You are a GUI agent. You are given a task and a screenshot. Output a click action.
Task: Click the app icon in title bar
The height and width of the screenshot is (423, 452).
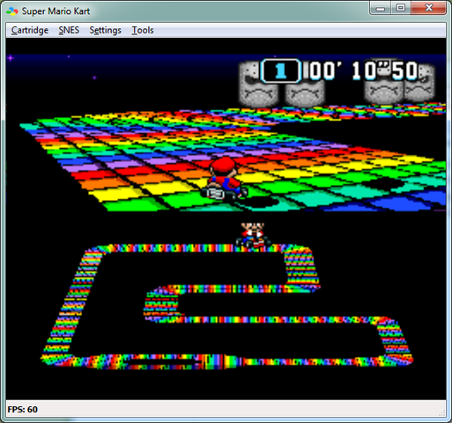[12, 11]
